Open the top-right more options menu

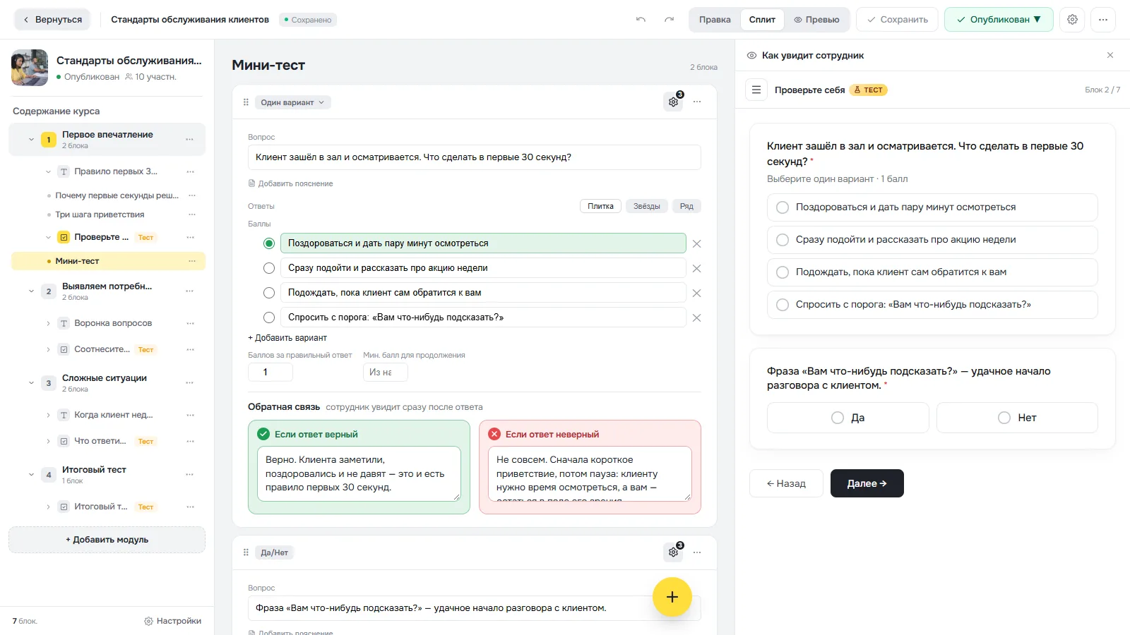[1103, 20]
